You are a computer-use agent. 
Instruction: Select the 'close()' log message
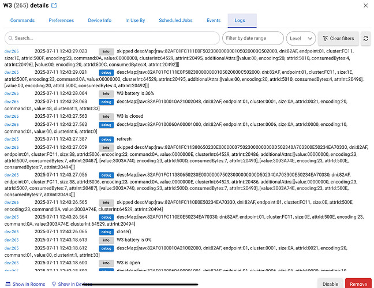tap(124, 231)
